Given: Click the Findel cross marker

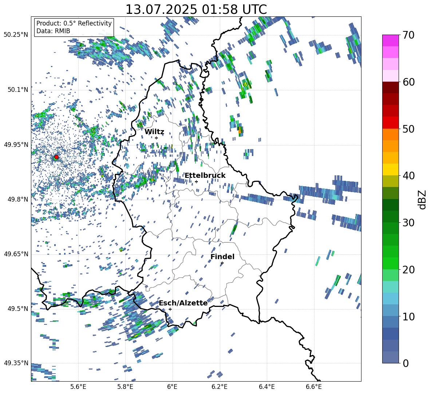Looking at the screenshot, I should (x=222, y=263).
